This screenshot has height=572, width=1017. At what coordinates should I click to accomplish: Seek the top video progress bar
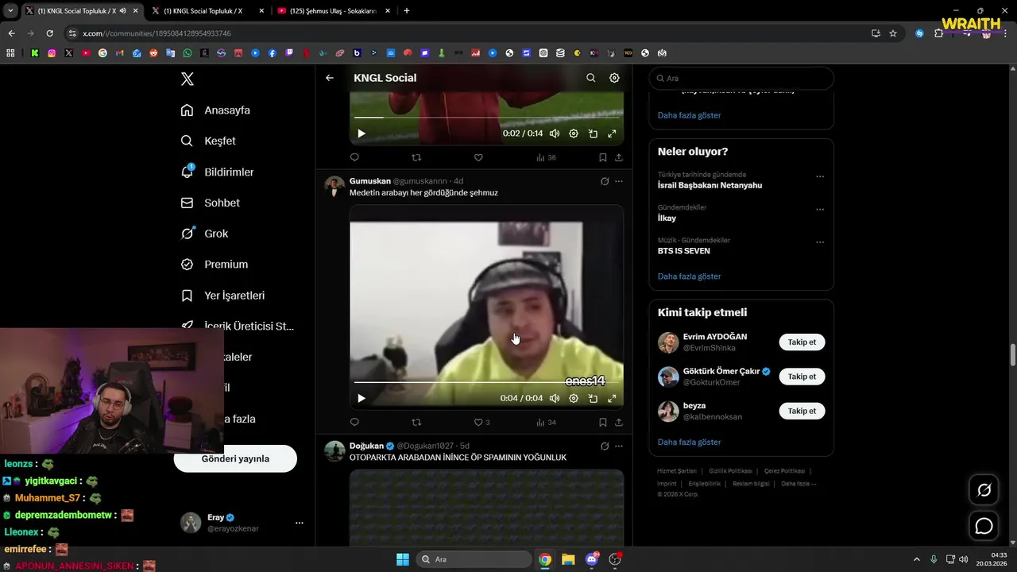[486, 118]
